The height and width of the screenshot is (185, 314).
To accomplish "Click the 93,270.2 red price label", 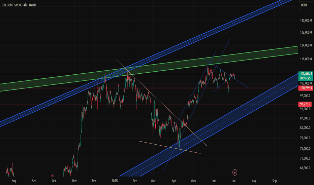I will point(306,104).
